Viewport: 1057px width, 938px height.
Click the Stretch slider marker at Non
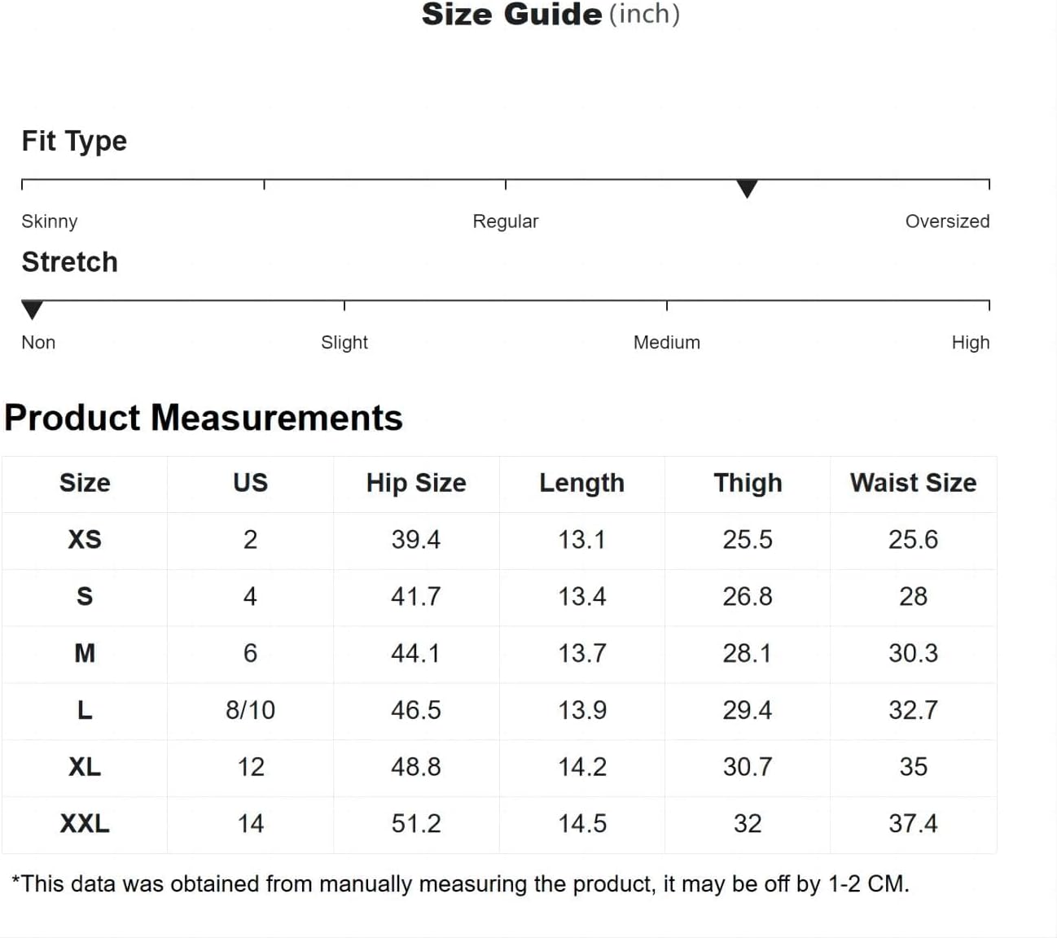(x=32, y=310)
